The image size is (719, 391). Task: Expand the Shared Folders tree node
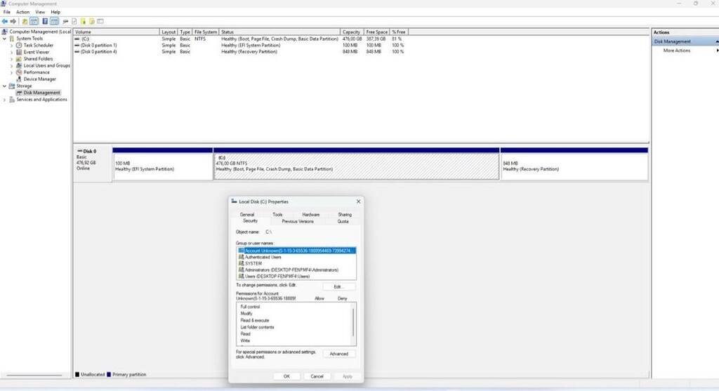12,59
